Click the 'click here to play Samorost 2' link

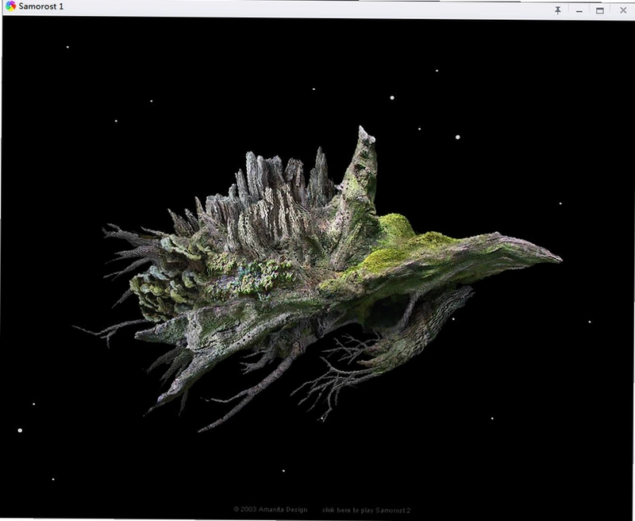tap(366, 510)
